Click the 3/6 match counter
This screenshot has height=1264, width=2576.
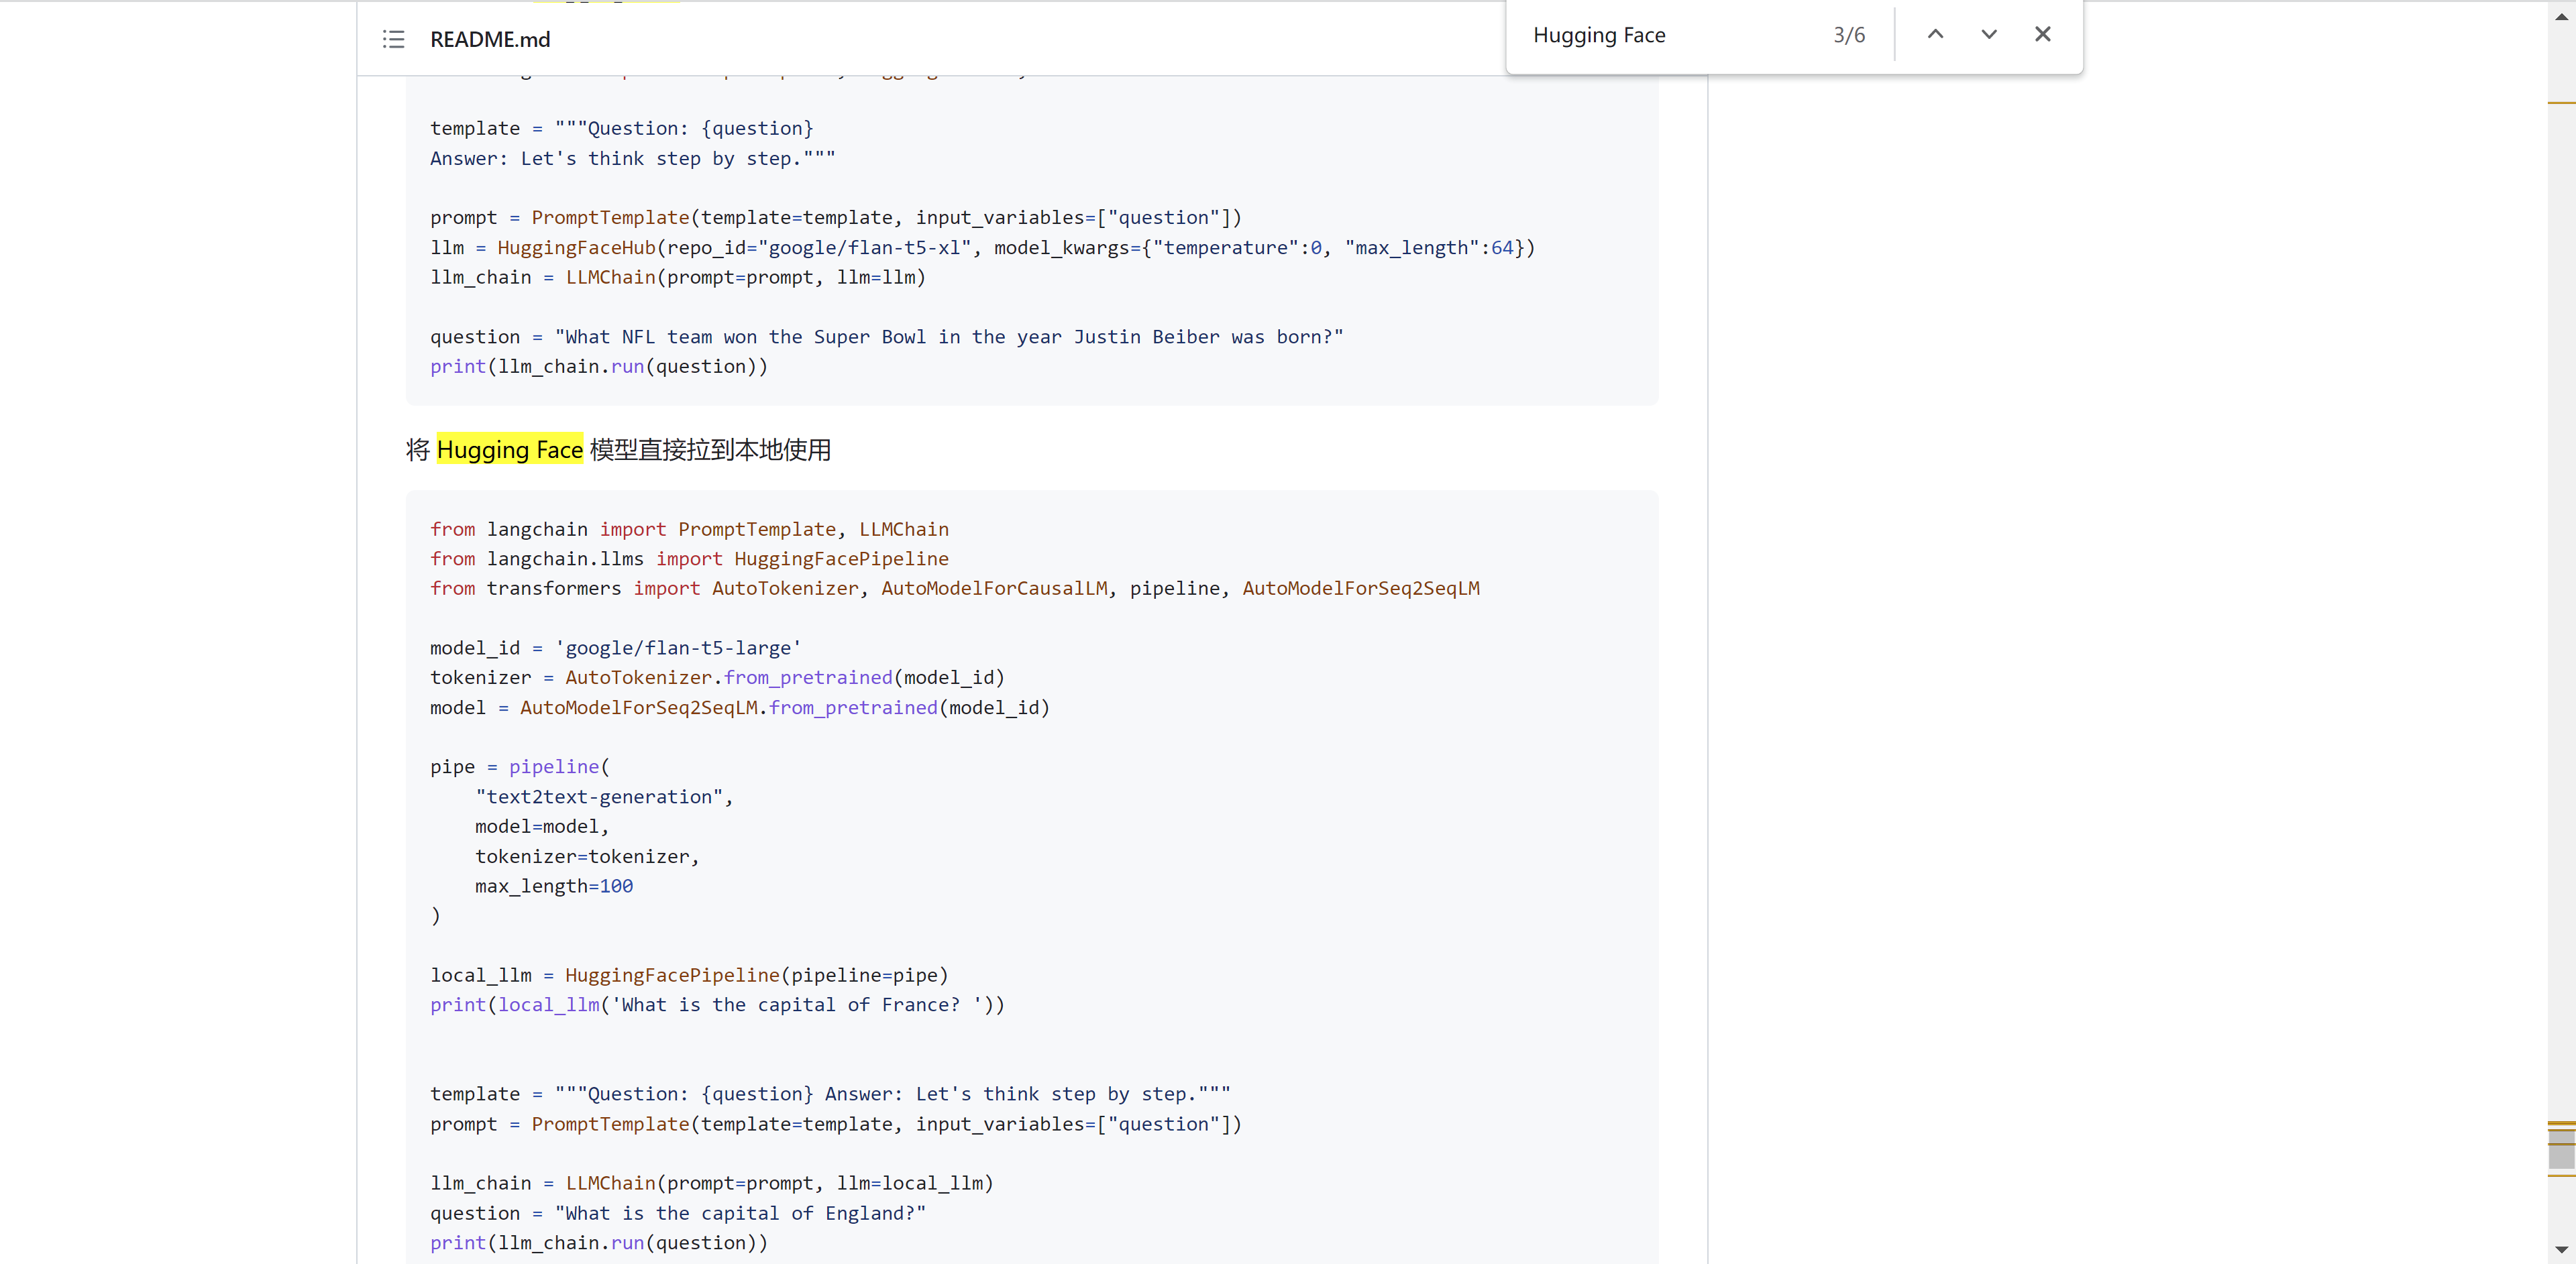(1849, 35)
